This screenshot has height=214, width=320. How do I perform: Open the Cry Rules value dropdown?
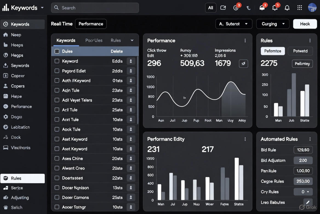303,192
